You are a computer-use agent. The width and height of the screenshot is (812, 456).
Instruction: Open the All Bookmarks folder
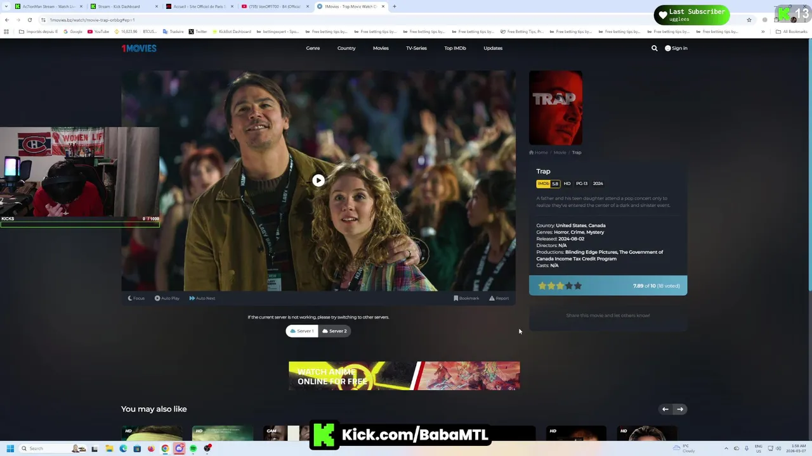click(x=791, y=32)
